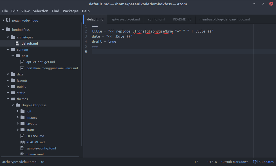Click the petanikode-hugo repository icon
276x166 pixels.
[x=8, y=20]
